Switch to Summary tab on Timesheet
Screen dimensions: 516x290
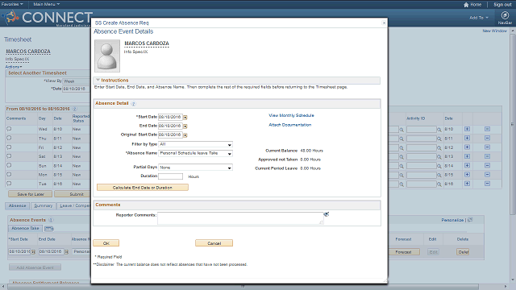tap(43, 206)
